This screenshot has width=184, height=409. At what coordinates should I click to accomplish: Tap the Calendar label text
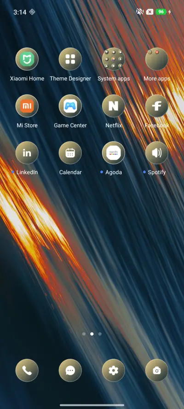(70, 172)
